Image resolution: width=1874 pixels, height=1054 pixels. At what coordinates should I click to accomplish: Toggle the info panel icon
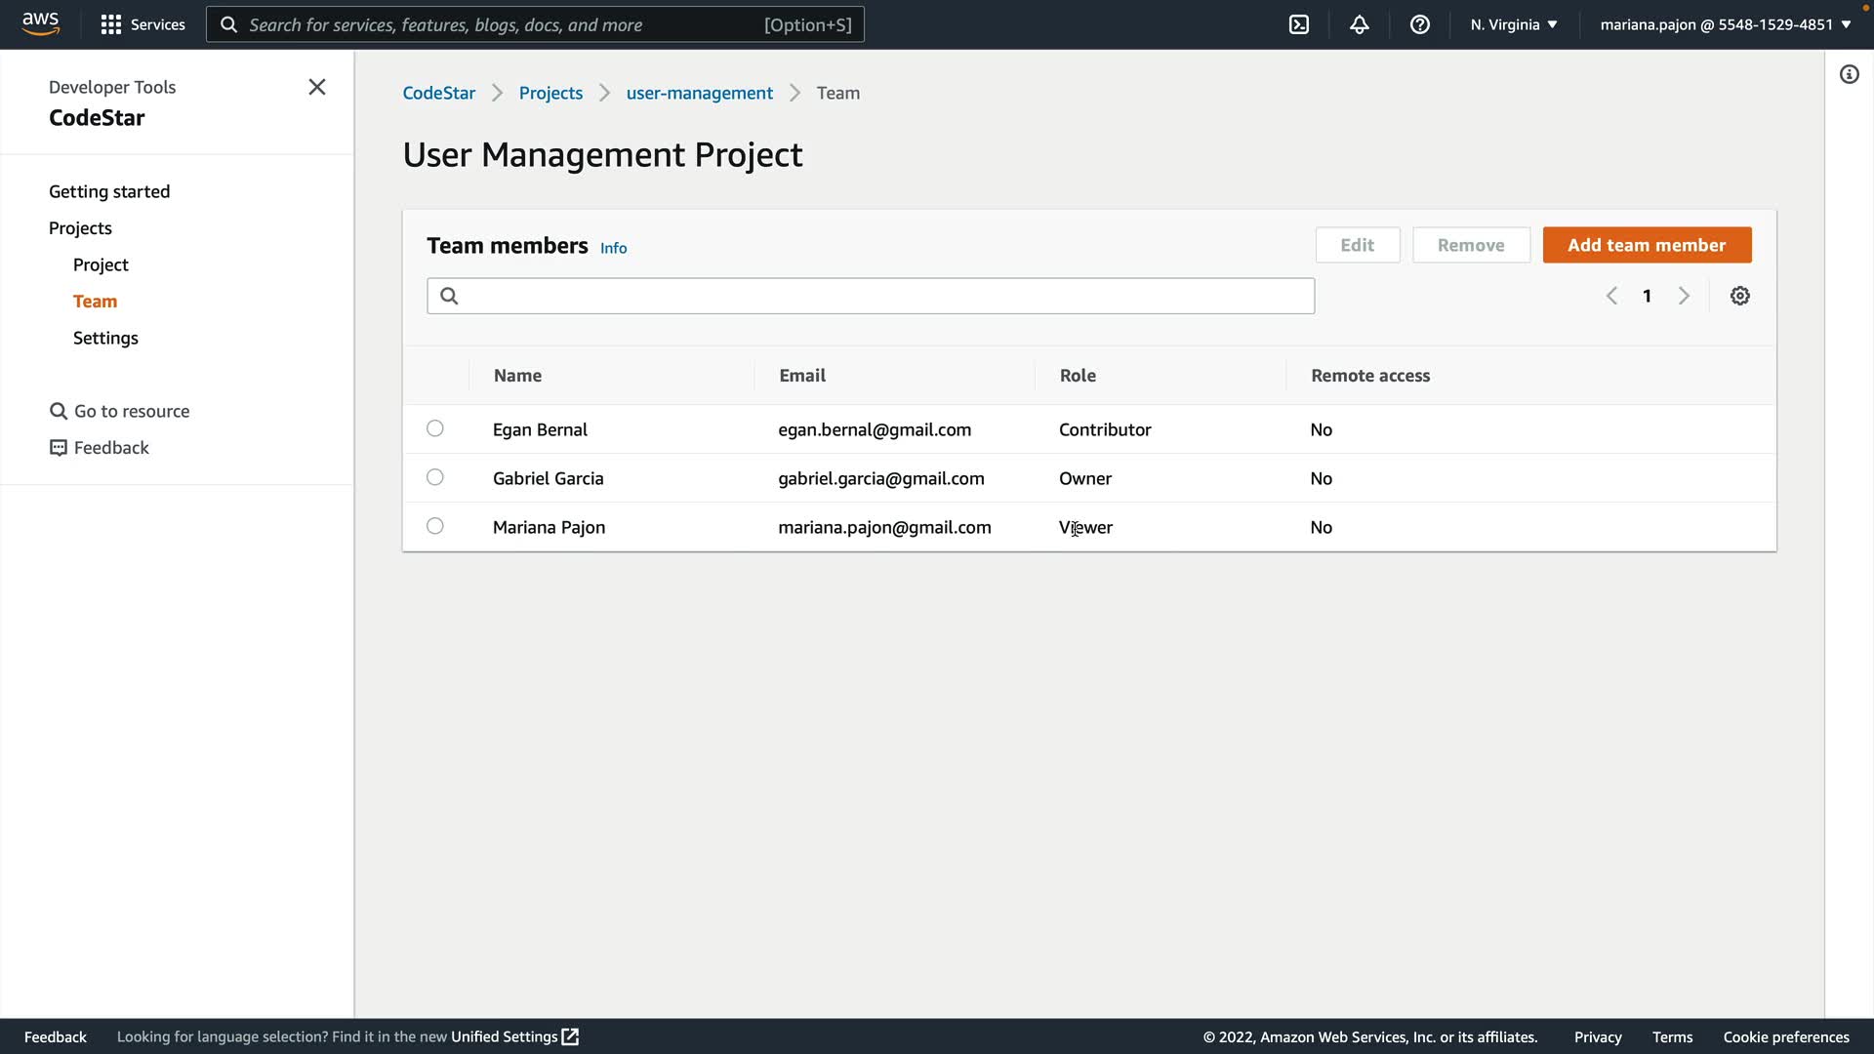(x=1849, y=74)
